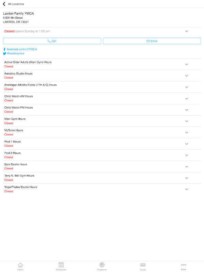
Task: Expand the Closed opens Sunday hours chevron
Action: coord(187,31)
